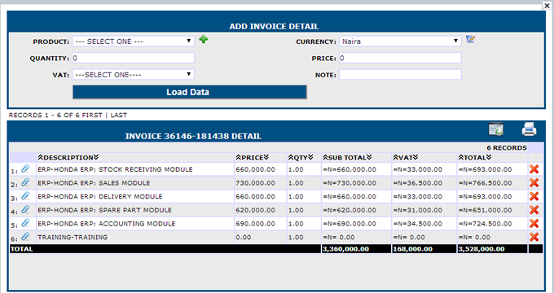
Task: Sort by Total column header
Action: [475, 157]
